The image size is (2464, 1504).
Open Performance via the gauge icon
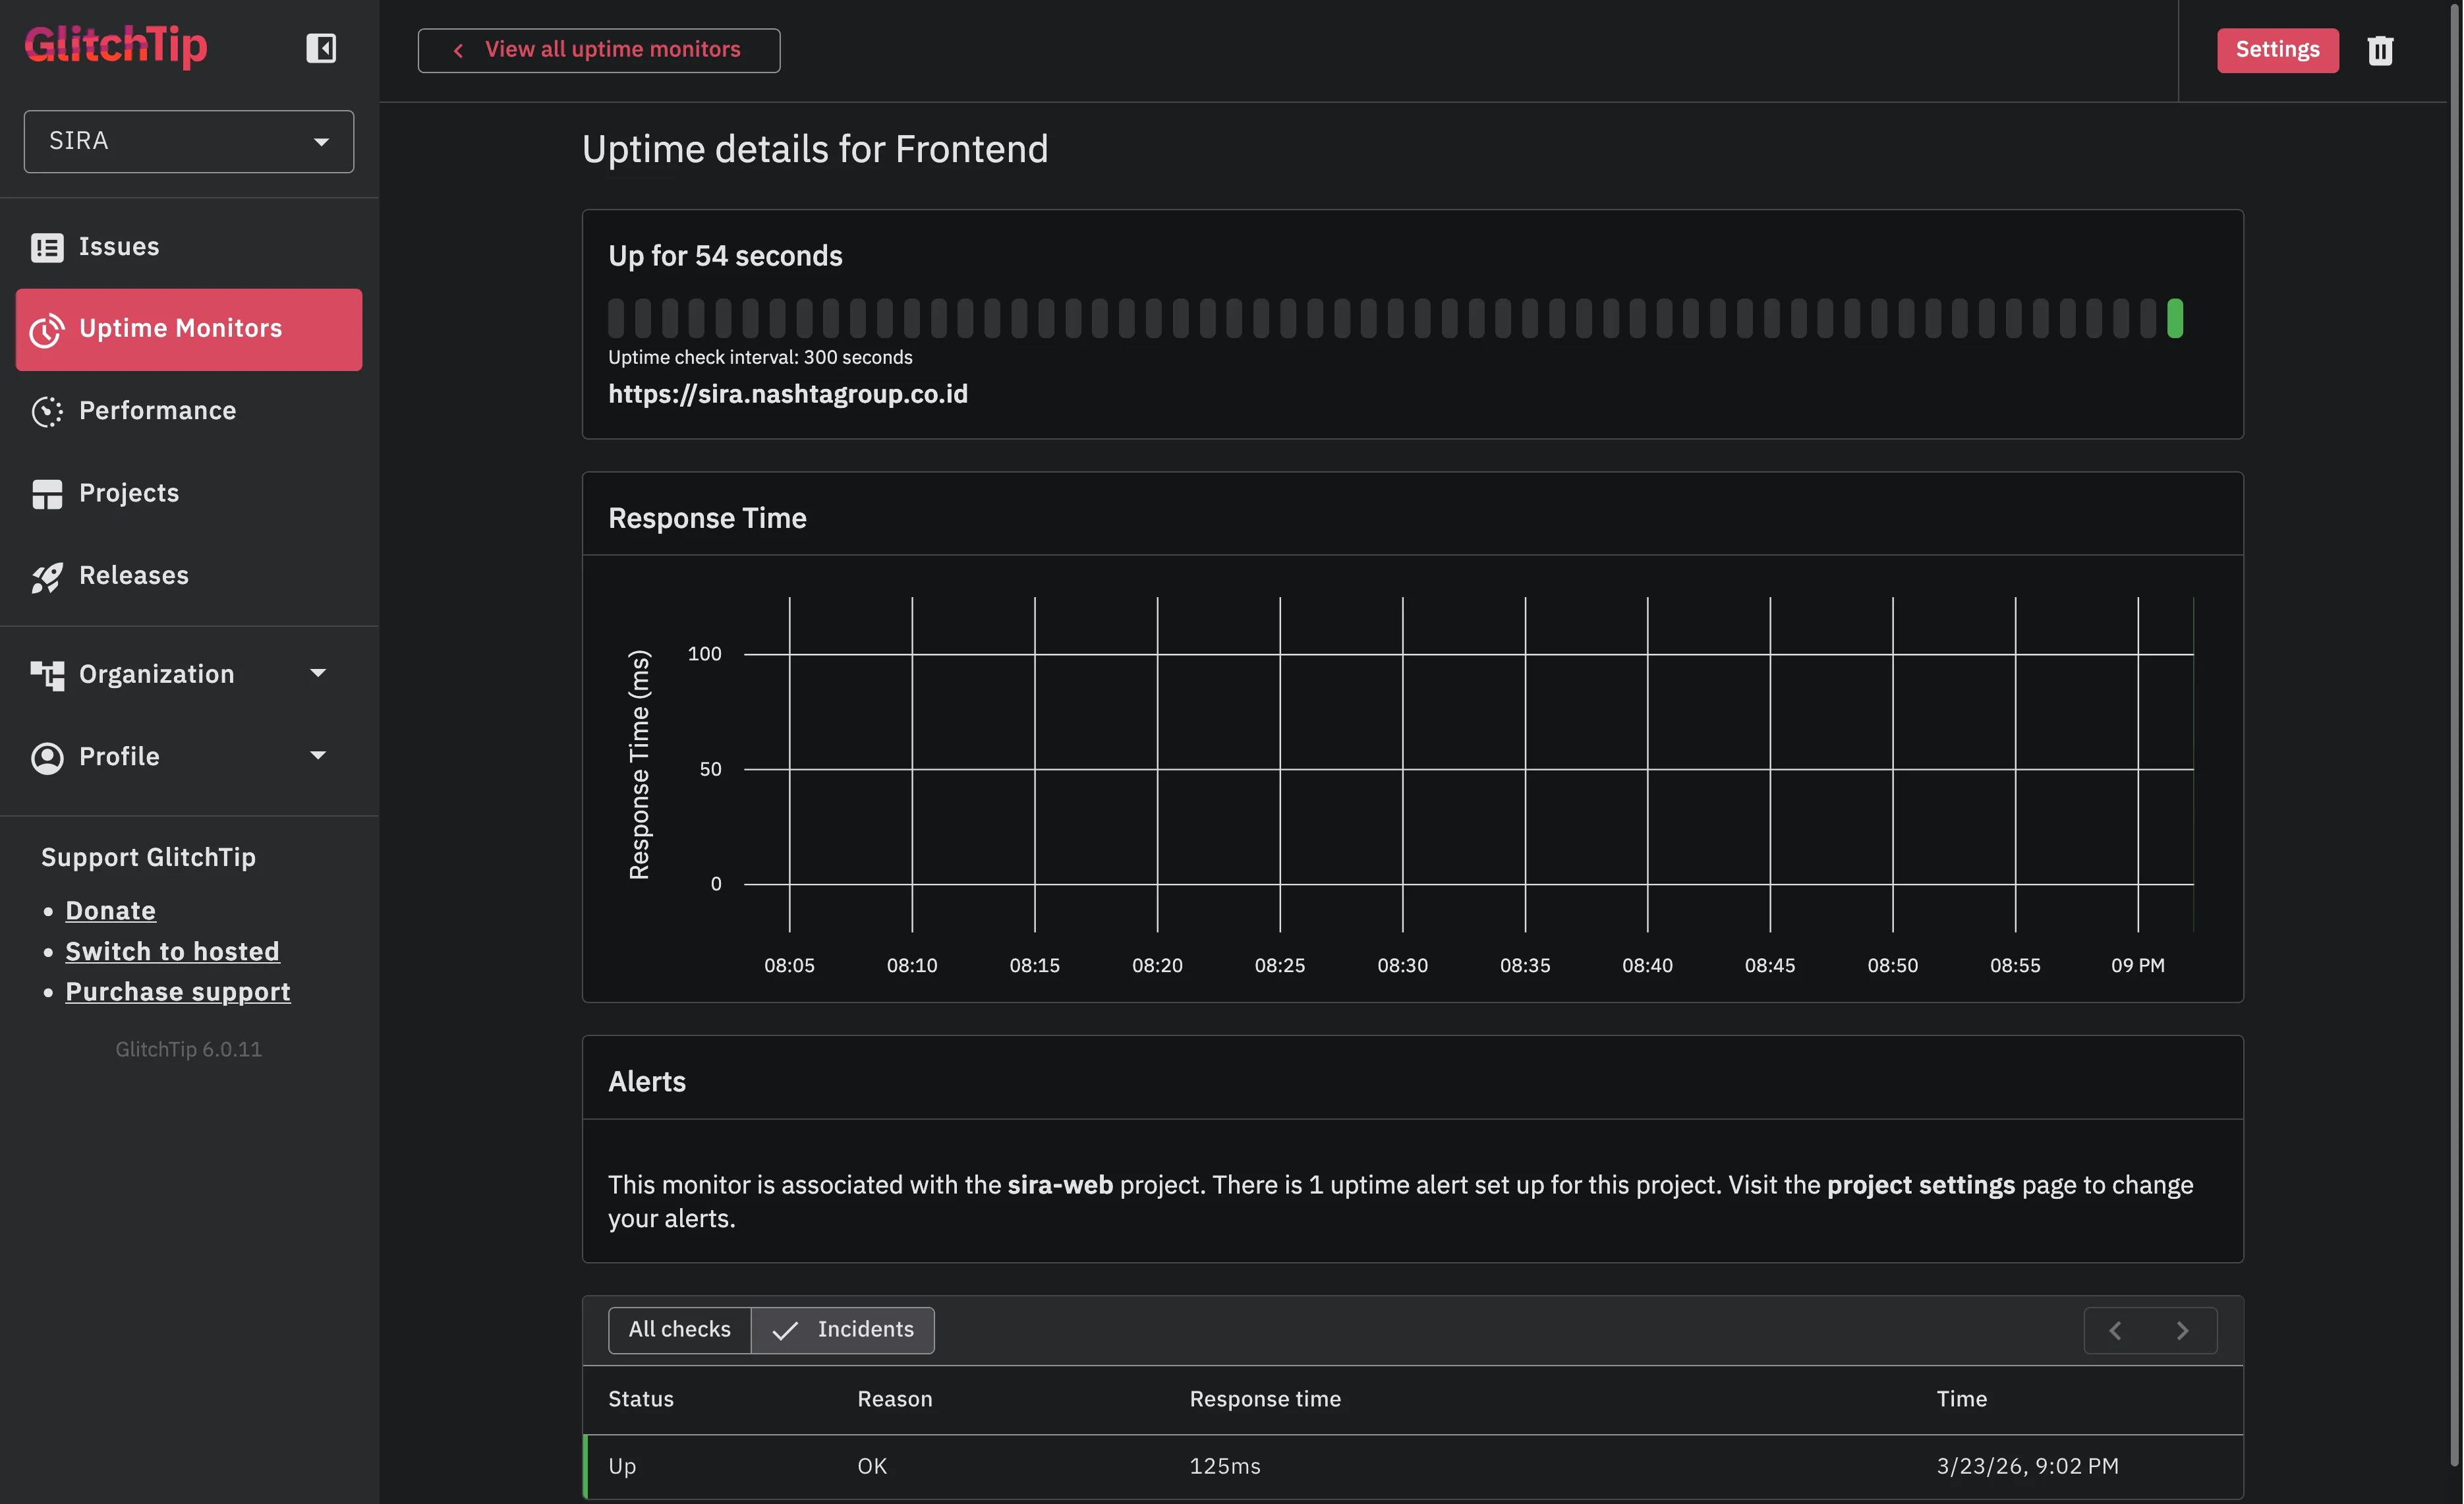tap(46, 411)
